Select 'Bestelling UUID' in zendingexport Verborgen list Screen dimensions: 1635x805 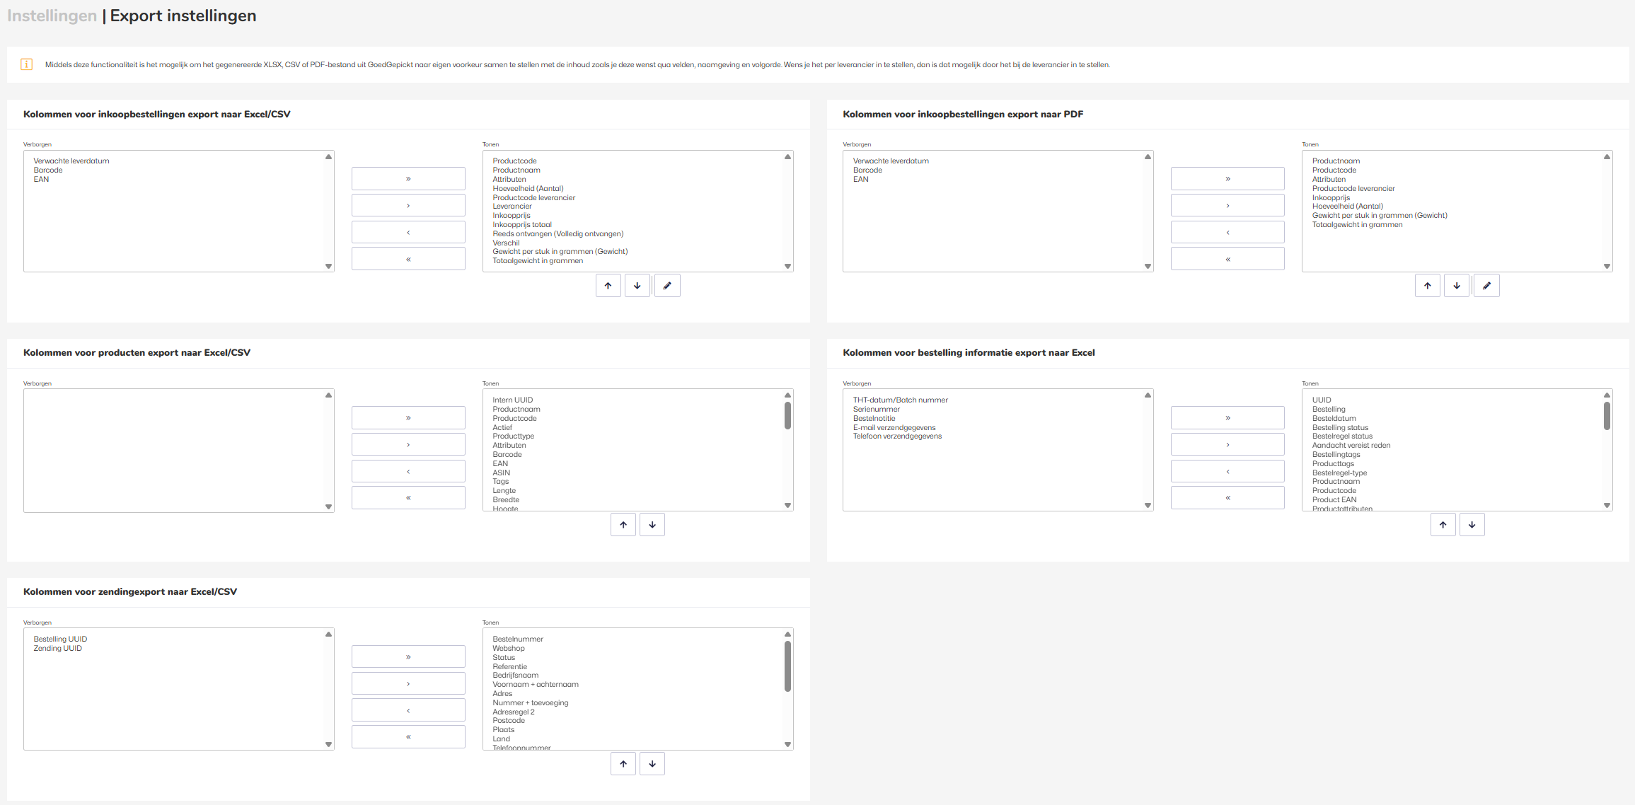[60, 639]
